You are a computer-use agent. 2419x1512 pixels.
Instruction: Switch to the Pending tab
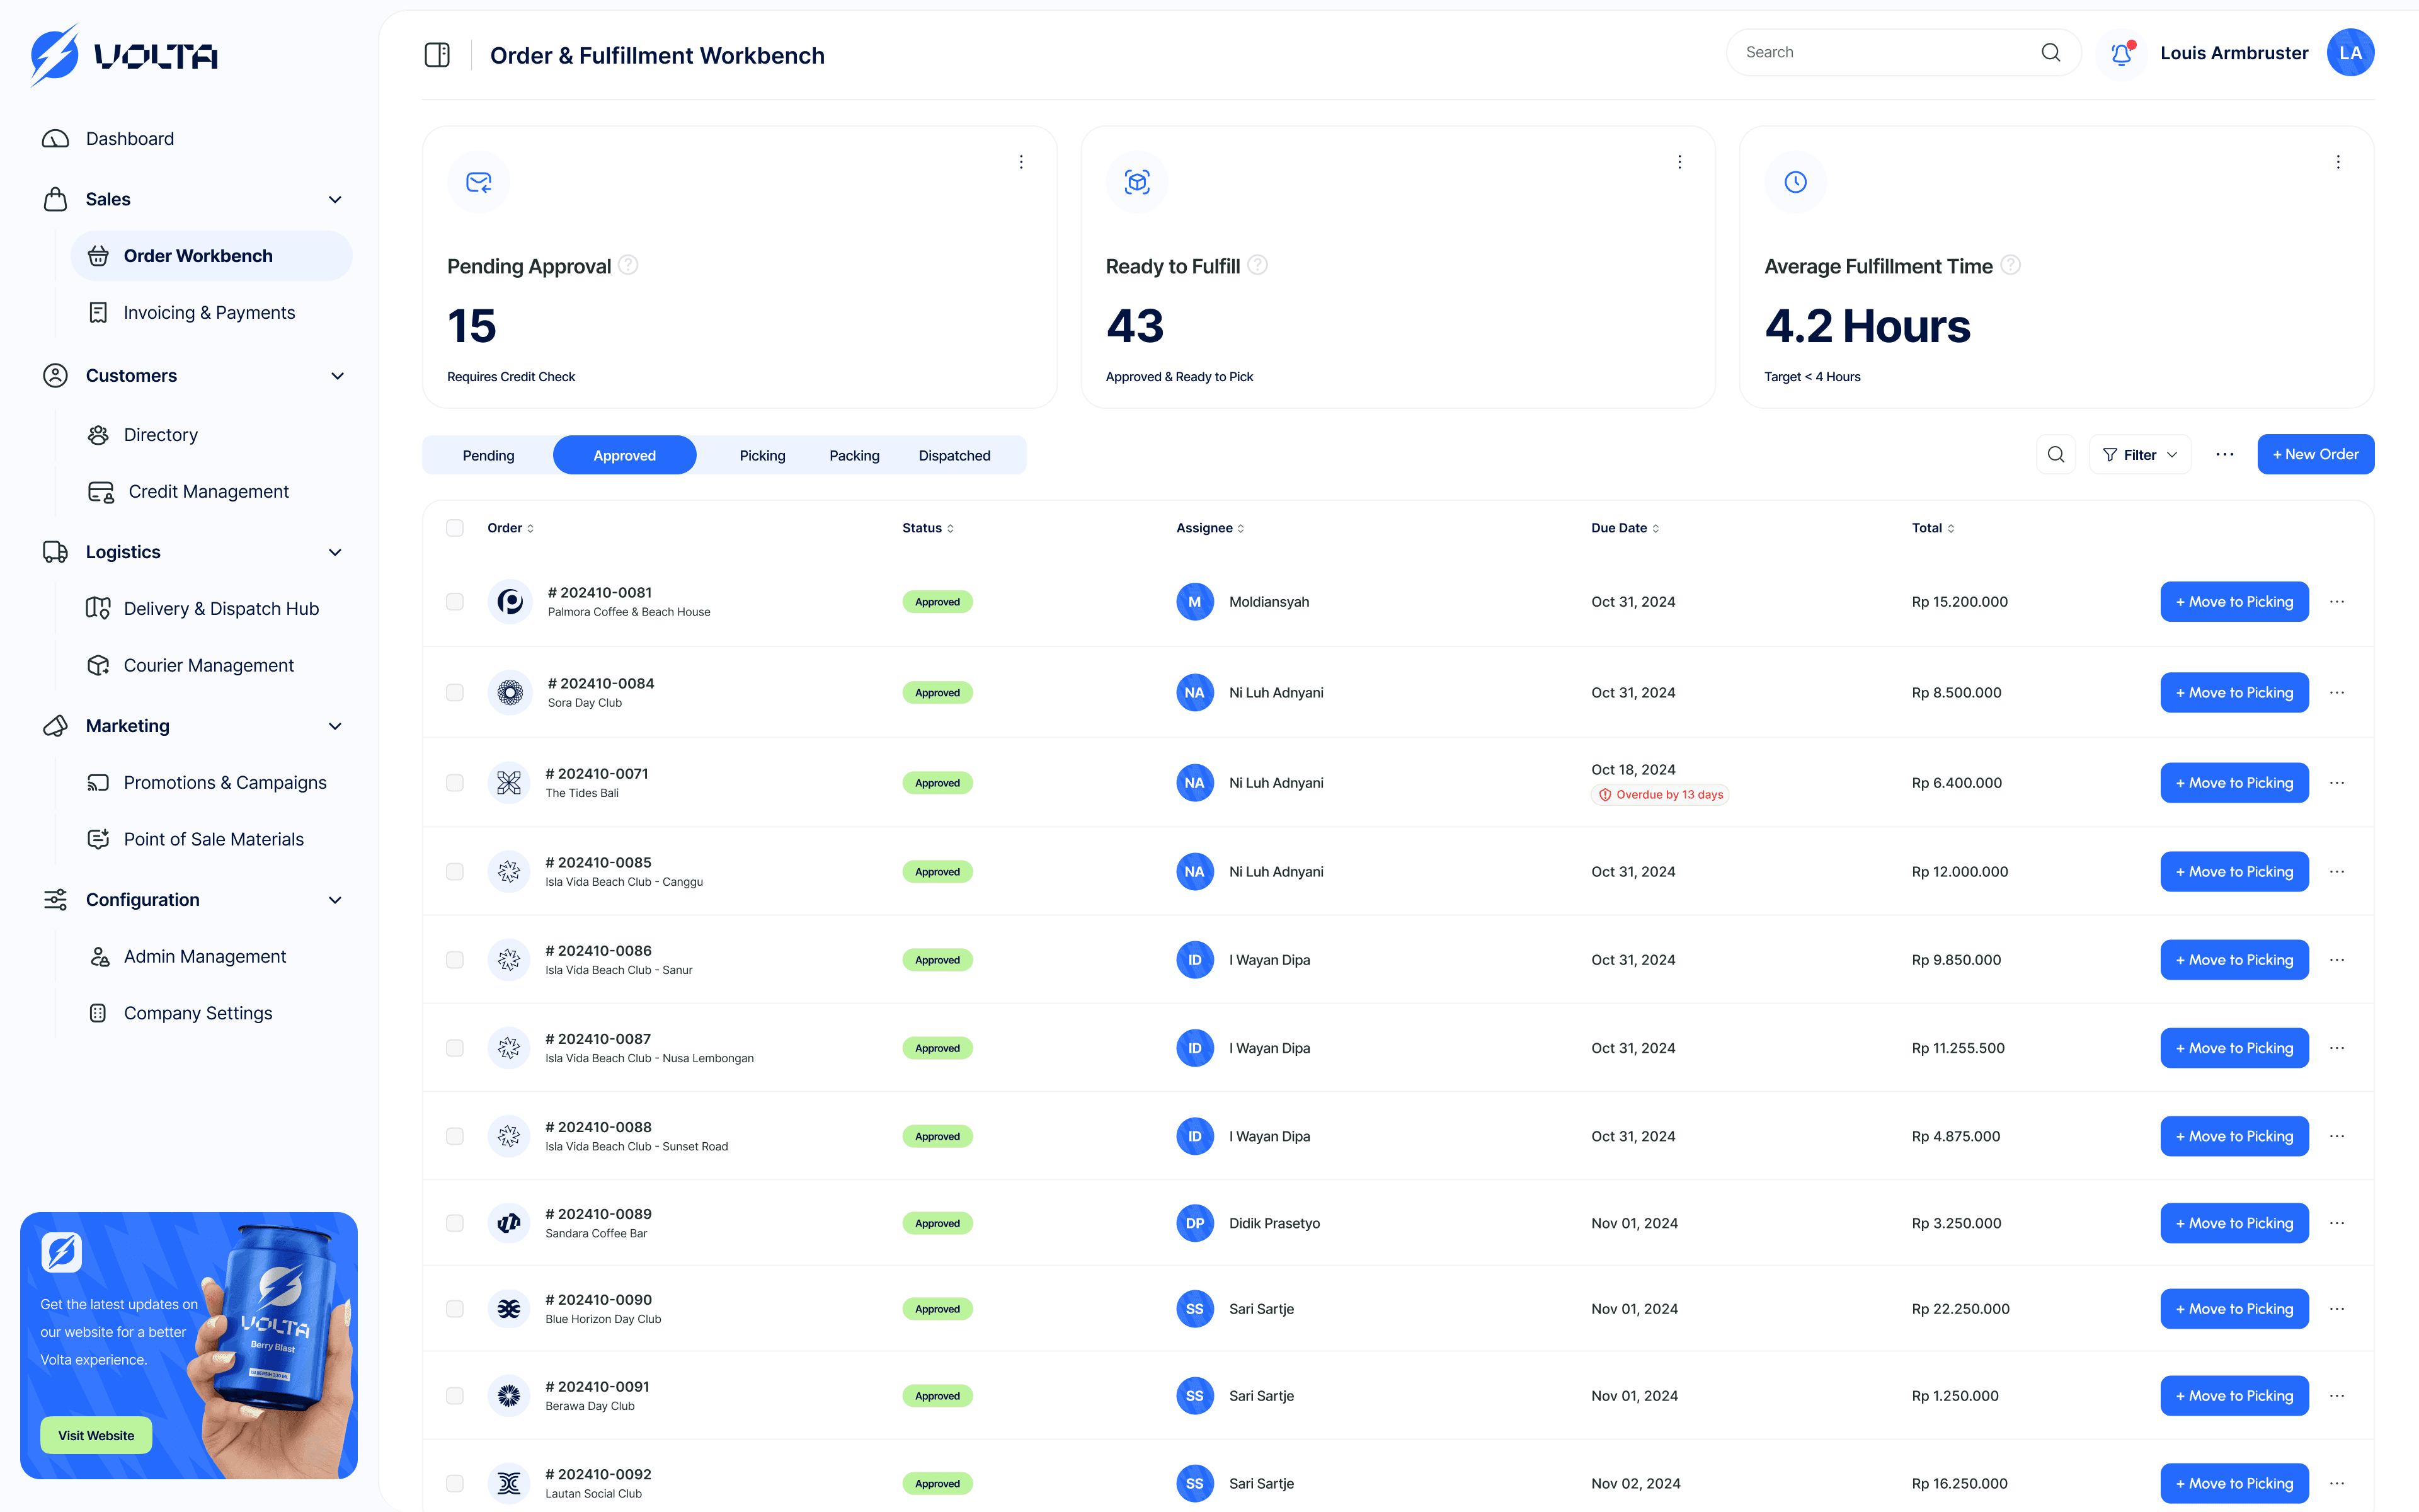click(488, 455)
